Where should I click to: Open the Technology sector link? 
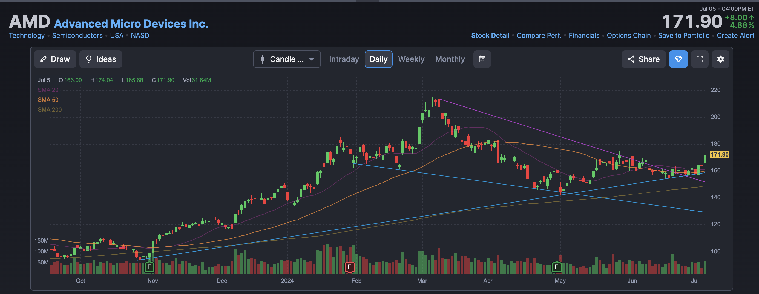pyautogui.click(x=27, y=35)
